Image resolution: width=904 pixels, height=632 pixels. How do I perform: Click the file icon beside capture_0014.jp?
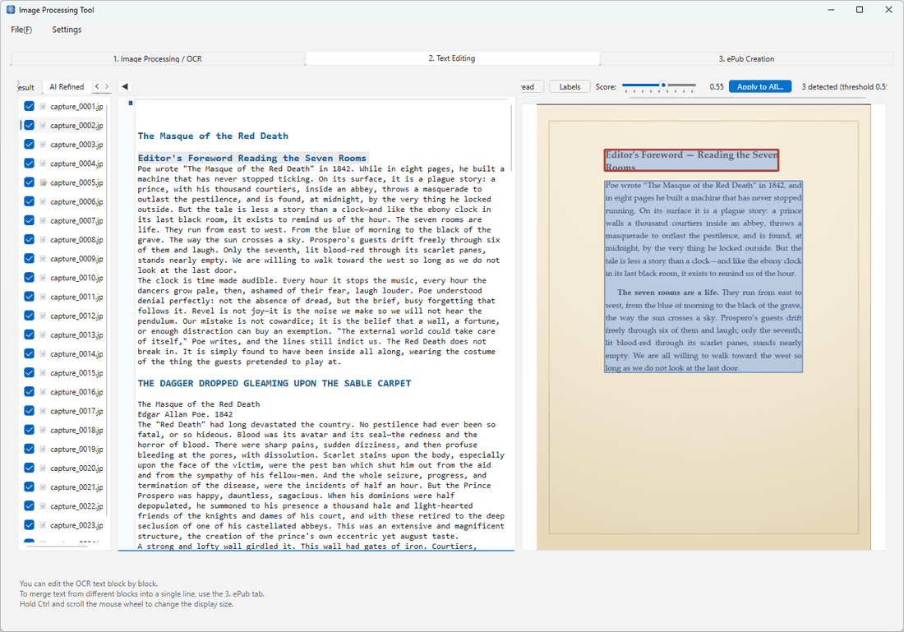click(43, 354)
